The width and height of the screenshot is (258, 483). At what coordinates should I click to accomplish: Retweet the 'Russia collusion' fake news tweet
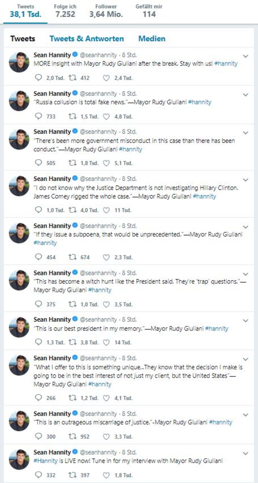(x=72, y=116)
